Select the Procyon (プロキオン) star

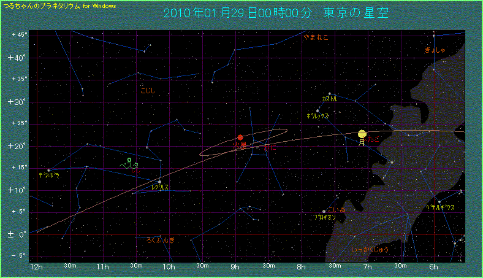click(x=324, y=212)
